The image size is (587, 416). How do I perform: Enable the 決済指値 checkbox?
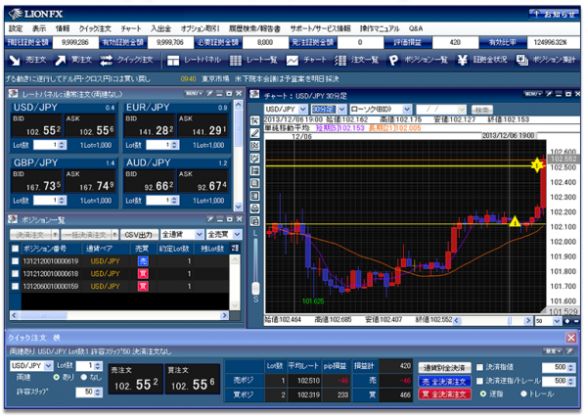[x=479, y=367]
